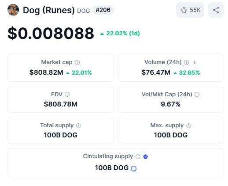Click the Max. supply info icon
The height and width of the screenshot is (186, 228).
tap(188, 125)
